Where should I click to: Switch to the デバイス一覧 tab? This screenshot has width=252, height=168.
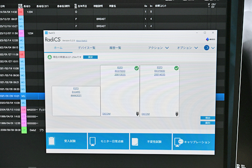[87, 48]
